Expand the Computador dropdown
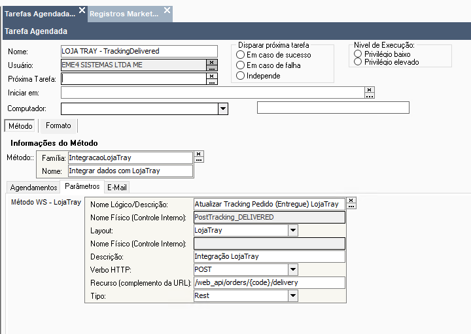Viewport: 471px width, 334px height. 223,109
